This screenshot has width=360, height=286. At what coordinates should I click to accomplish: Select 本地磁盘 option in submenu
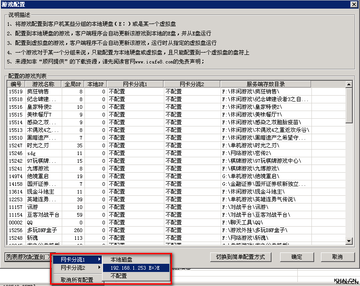pos(121,259)
